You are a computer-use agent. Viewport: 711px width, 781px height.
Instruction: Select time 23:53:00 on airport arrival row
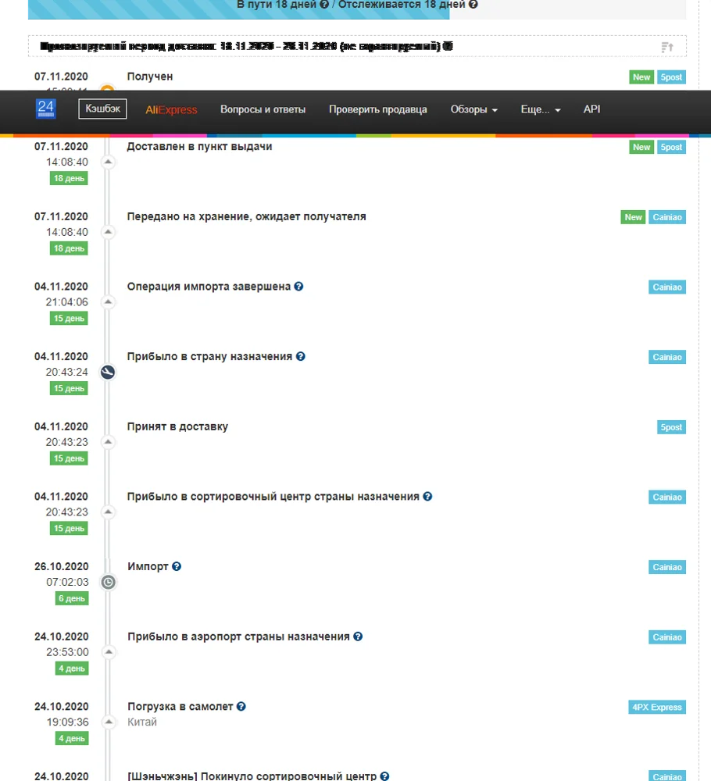click(x=67, y=652)
